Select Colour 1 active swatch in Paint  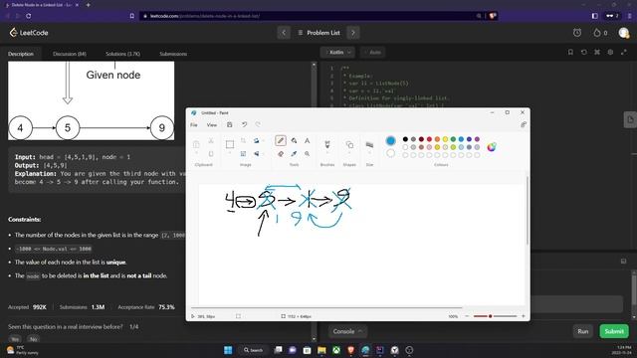pyautogui.click(x=390, y=141)
